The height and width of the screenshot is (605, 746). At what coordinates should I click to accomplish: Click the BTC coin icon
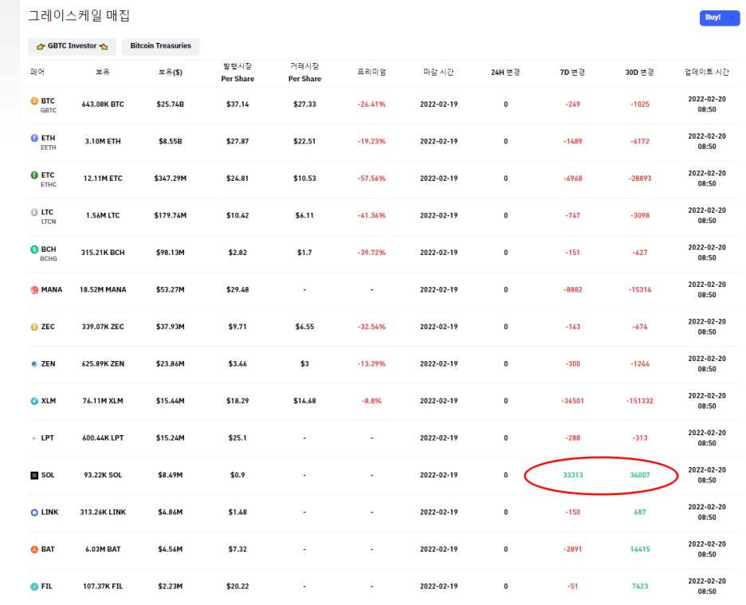click(x=34, y=101)
